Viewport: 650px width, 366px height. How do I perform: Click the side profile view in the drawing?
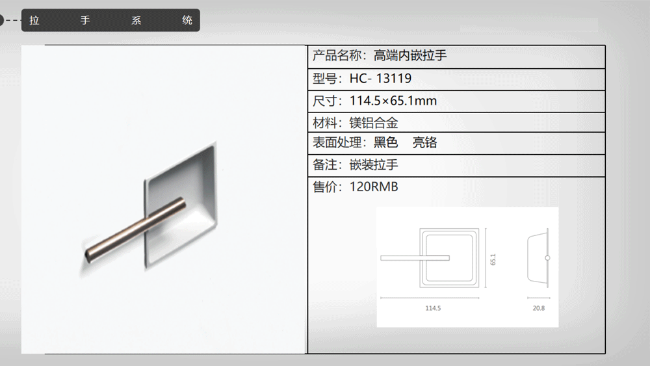click(539, 258)
